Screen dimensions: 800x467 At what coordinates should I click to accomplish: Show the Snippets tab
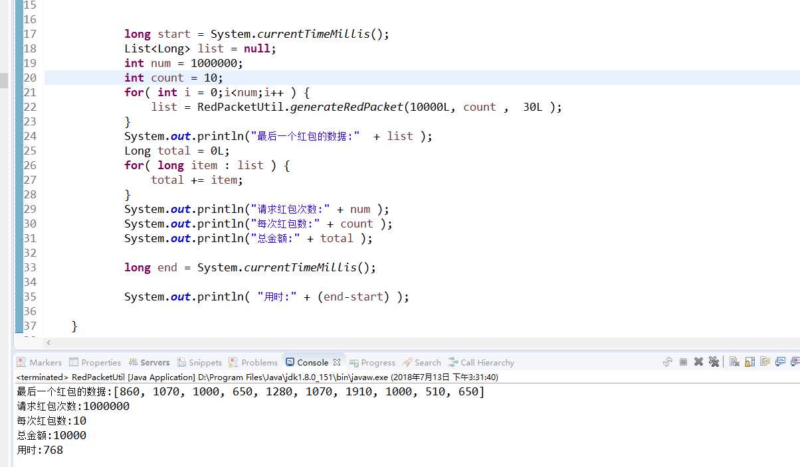(x=199, y=362)
